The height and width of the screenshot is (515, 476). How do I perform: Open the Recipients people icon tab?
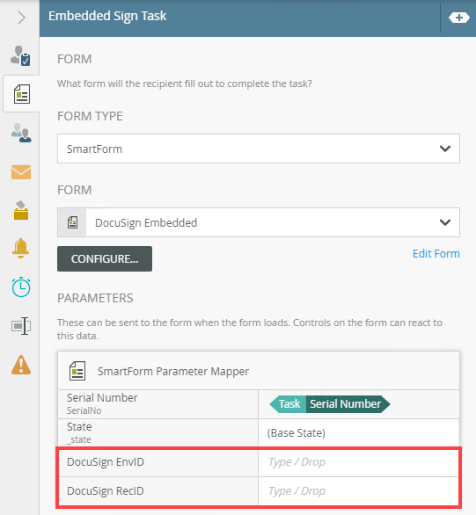point(21,133)
